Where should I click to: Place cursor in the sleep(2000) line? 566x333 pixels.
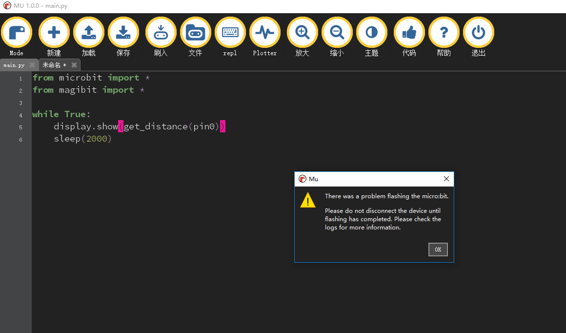82,139
